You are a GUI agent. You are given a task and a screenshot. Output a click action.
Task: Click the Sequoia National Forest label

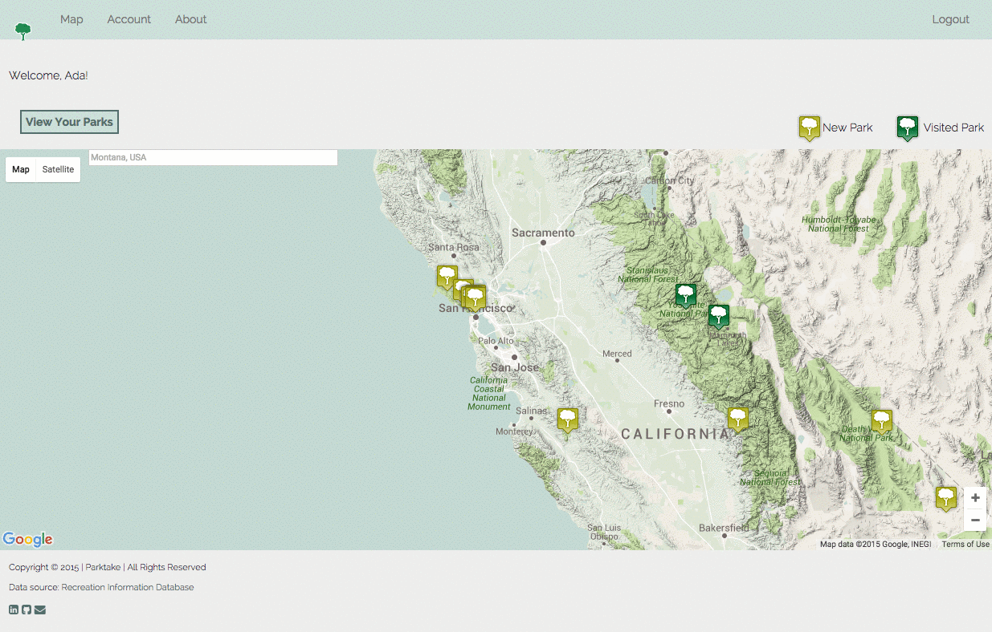point(770,477)
